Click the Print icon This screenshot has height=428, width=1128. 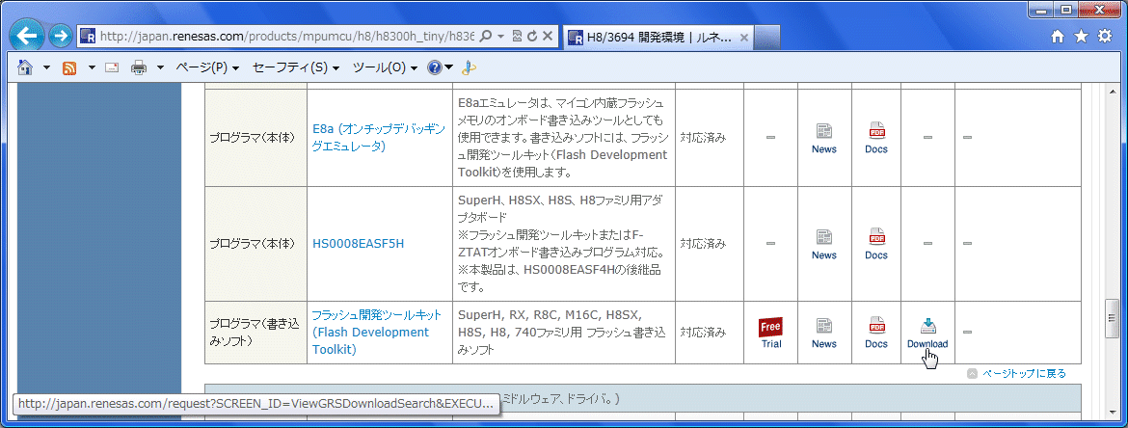139,67
